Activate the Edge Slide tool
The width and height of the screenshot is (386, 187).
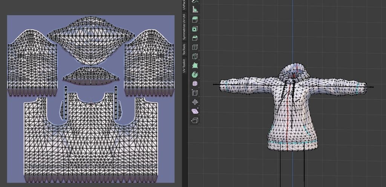pos(195,93)
